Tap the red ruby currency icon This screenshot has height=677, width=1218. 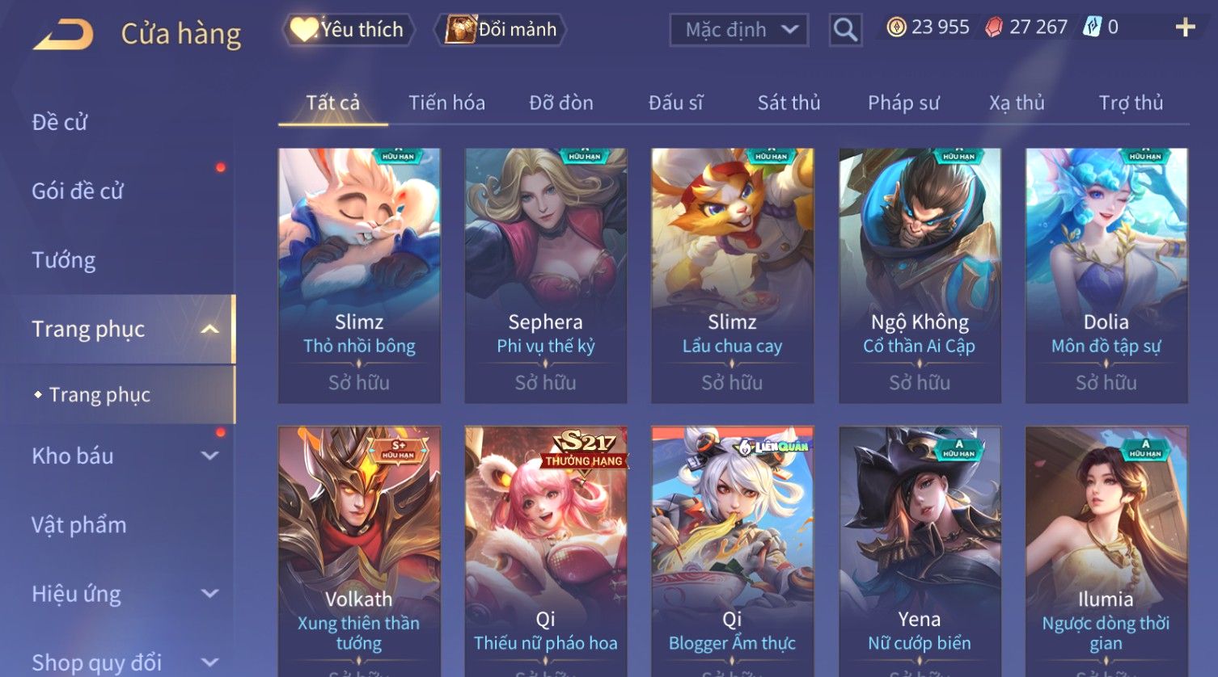pyautogui.click(x=993, y=27)
